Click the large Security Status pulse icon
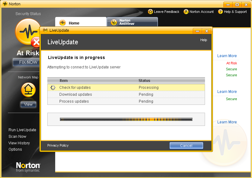 [x=28, y=31]
